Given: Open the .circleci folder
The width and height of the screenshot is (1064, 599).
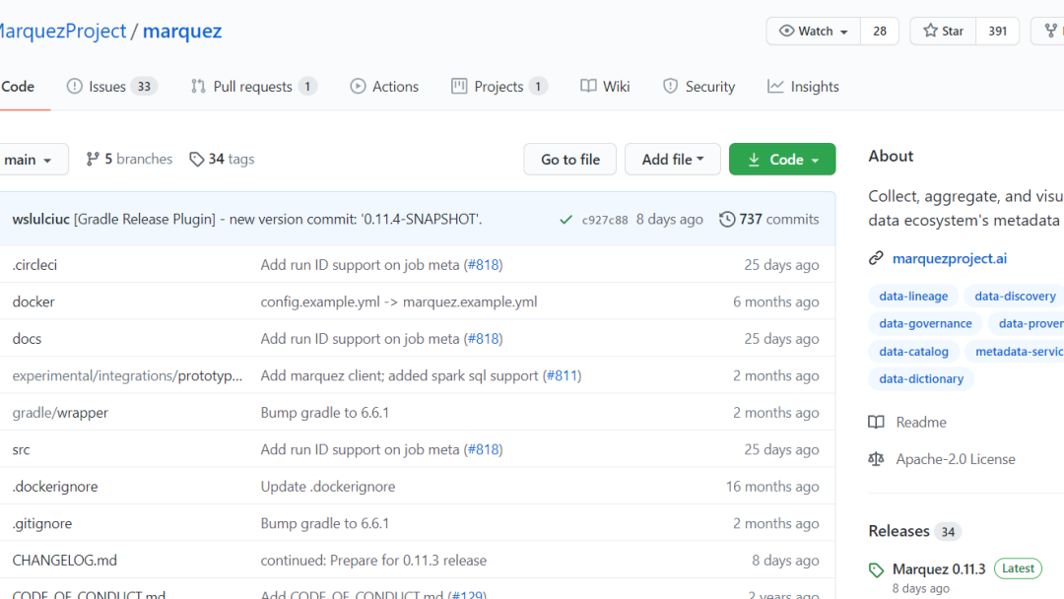Looking at the screenshot, I should (34, 265).
